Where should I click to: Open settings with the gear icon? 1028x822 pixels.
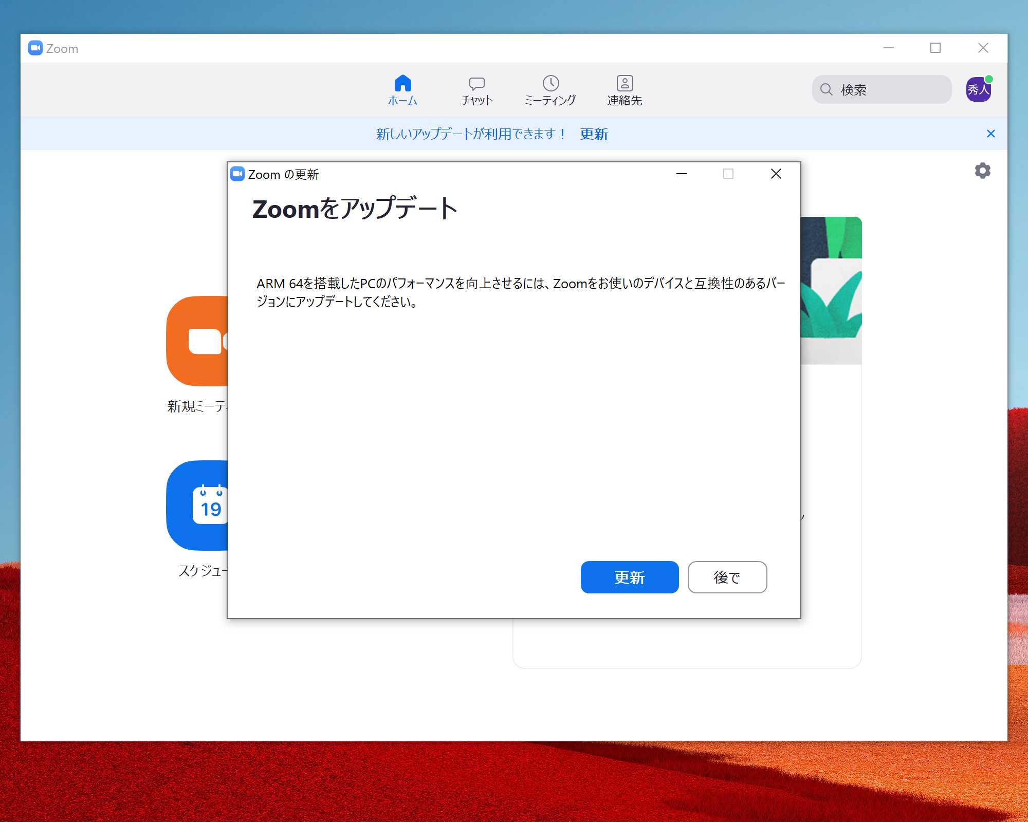(983, 171)
